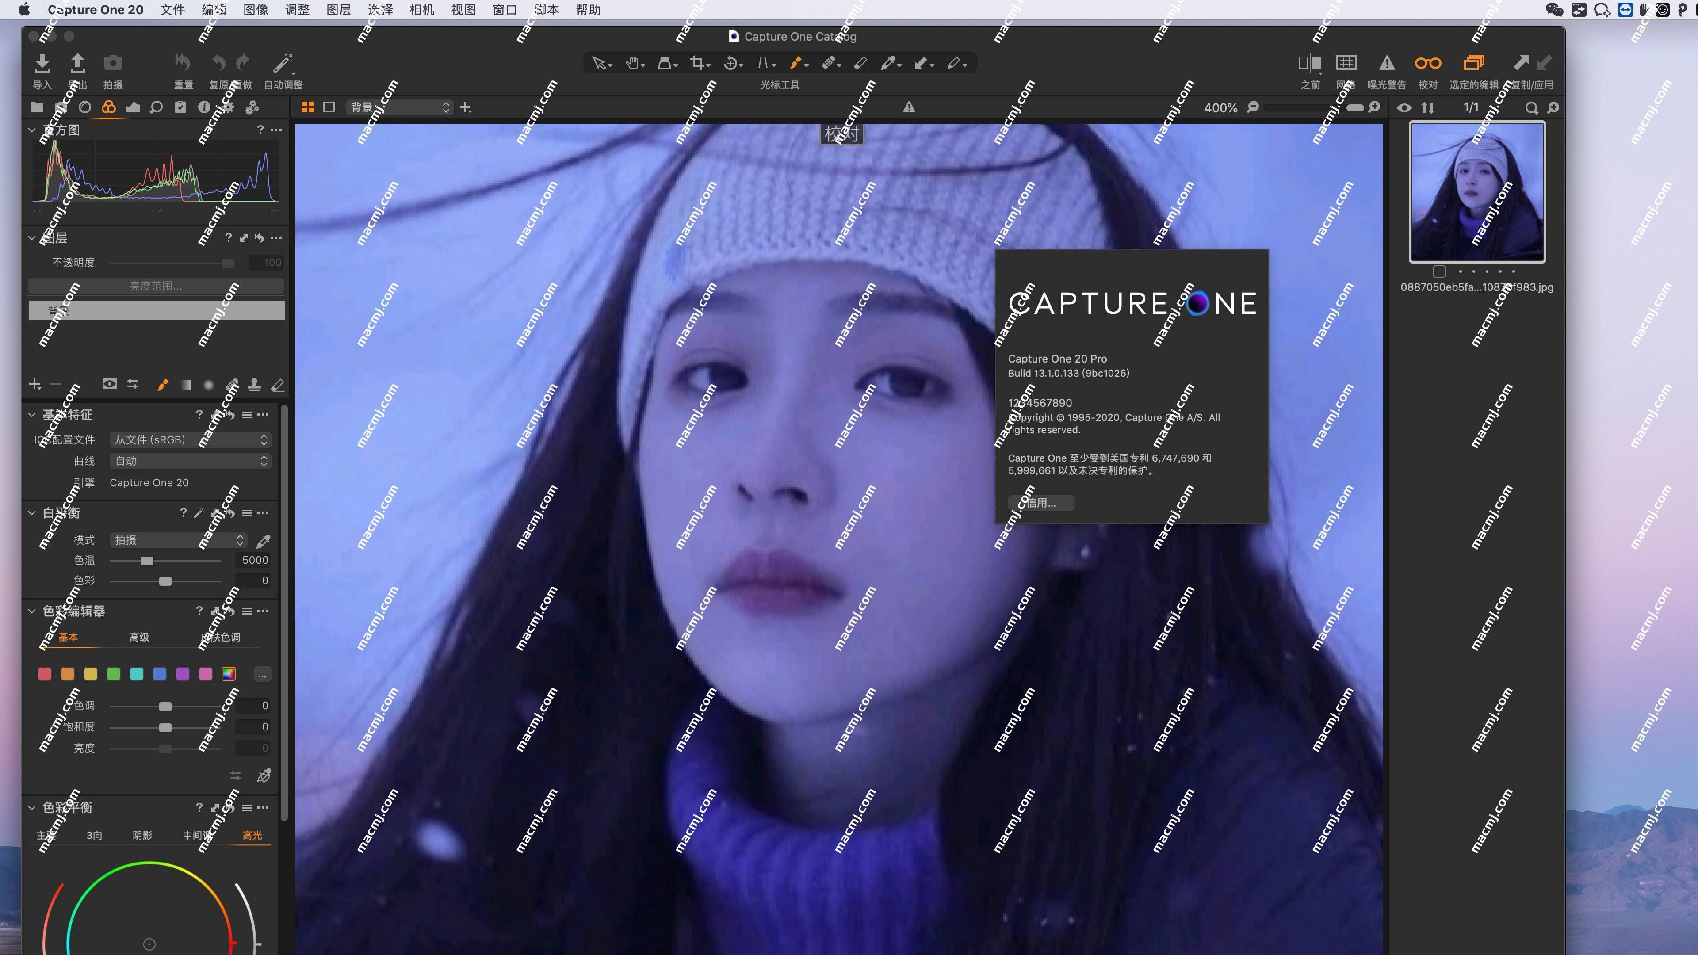Switch to 高级 tab in color editor
The image size is (1698, 955).
(x=139, y=637)
